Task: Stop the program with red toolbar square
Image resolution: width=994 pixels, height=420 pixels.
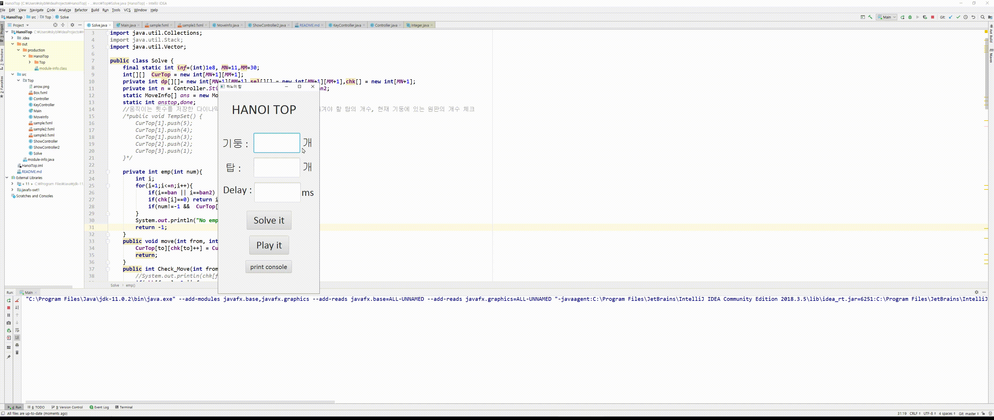Action: 933,17
